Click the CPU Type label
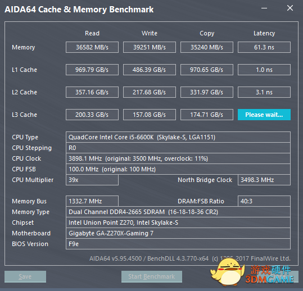Viewport: 303px width, 291px height. (25, 137)
